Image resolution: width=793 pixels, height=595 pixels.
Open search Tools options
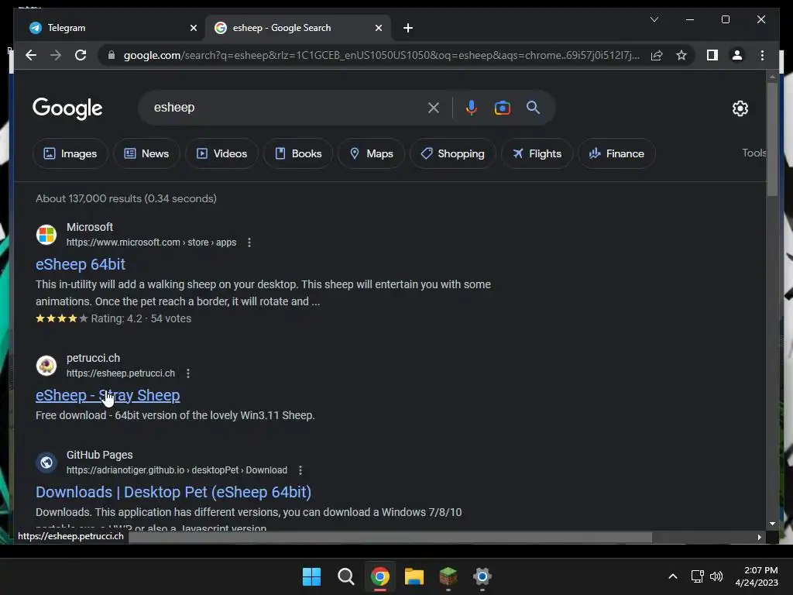[x=754, y=153]
